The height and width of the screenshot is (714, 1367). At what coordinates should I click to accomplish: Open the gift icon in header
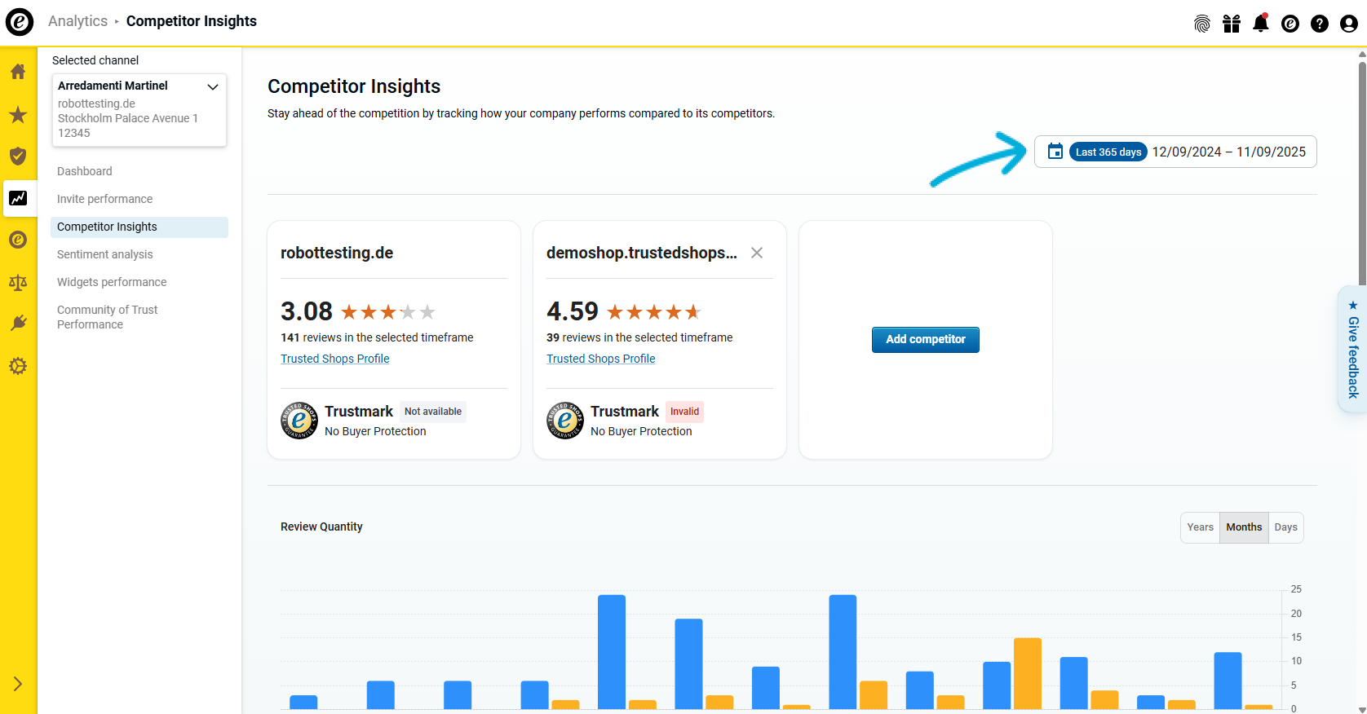(1231, 24)
